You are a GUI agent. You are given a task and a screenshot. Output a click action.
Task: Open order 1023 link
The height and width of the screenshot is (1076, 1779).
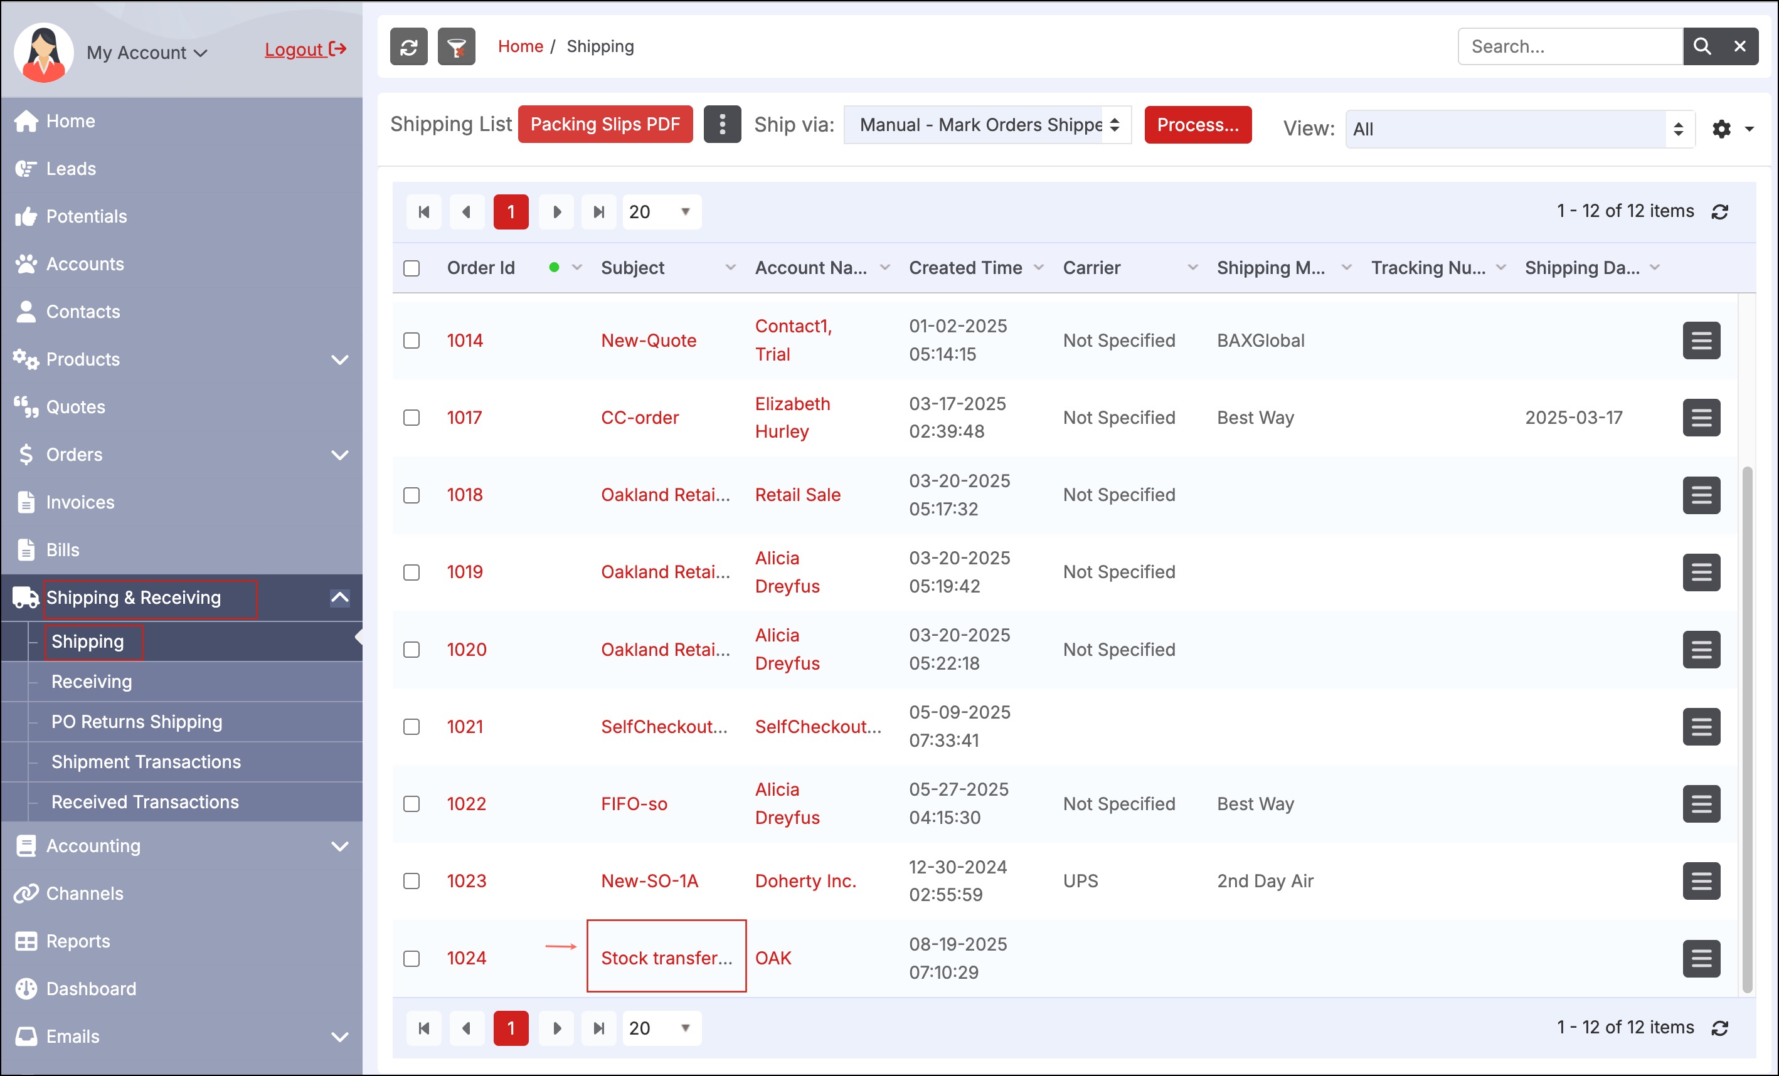(x=467, y=881)
